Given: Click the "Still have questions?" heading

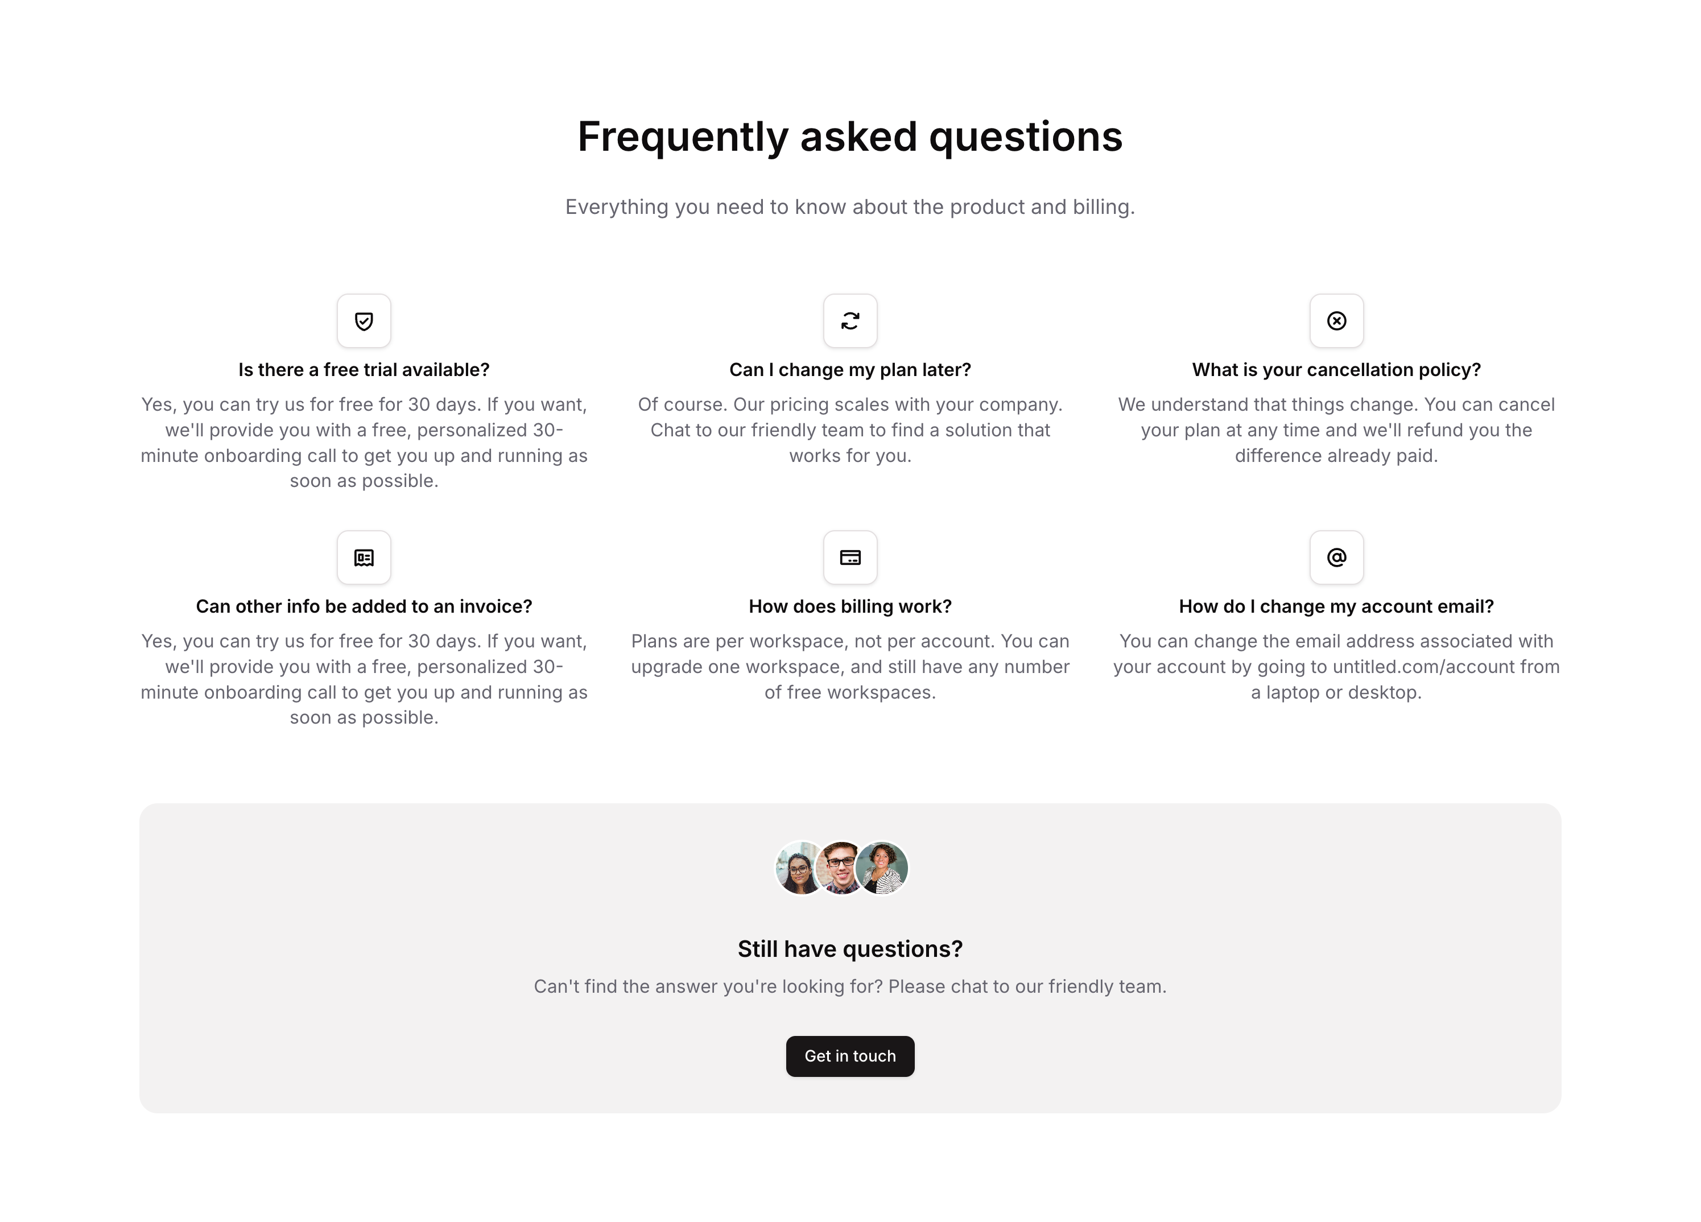Looking at the screenshot, I should [850, 949].
